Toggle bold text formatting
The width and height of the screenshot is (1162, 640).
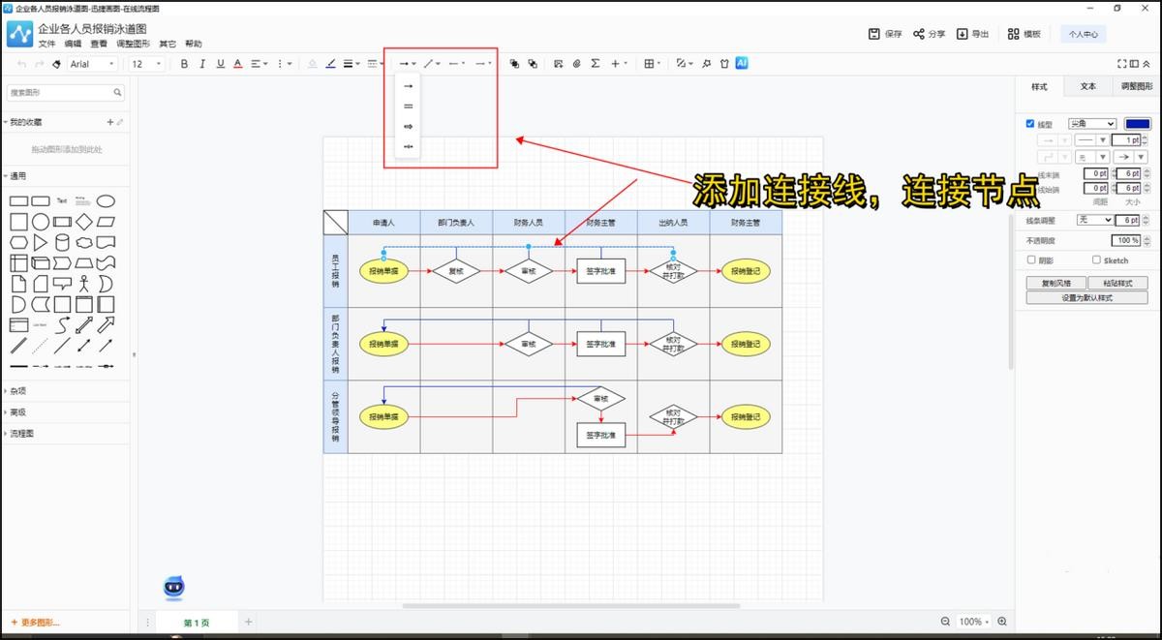184,64
